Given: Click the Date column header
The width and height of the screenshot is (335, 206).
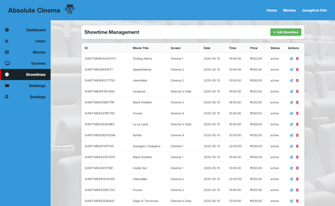Looking at the screenshot, I should (207, 48).
